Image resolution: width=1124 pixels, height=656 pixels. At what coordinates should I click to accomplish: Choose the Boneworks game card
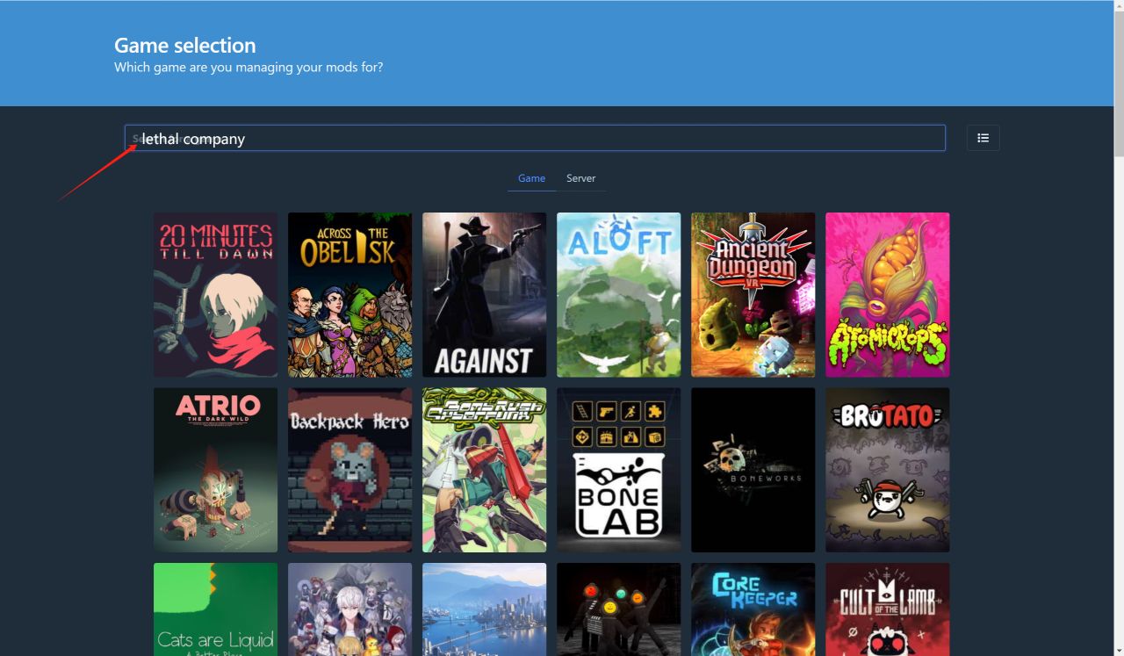[753, 470]
